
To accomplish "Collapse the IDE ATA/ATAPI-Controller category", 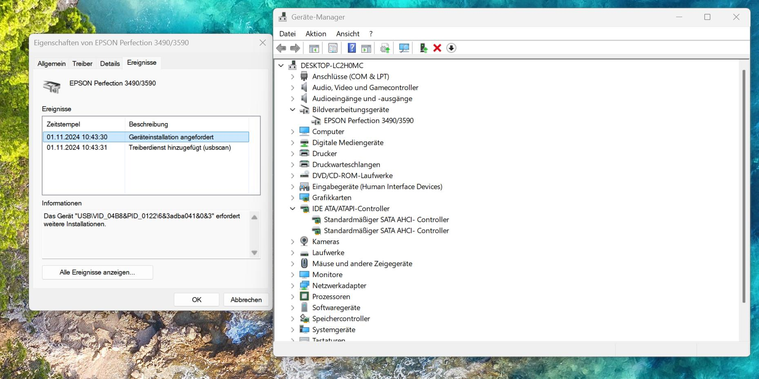I will coord(292,208).
